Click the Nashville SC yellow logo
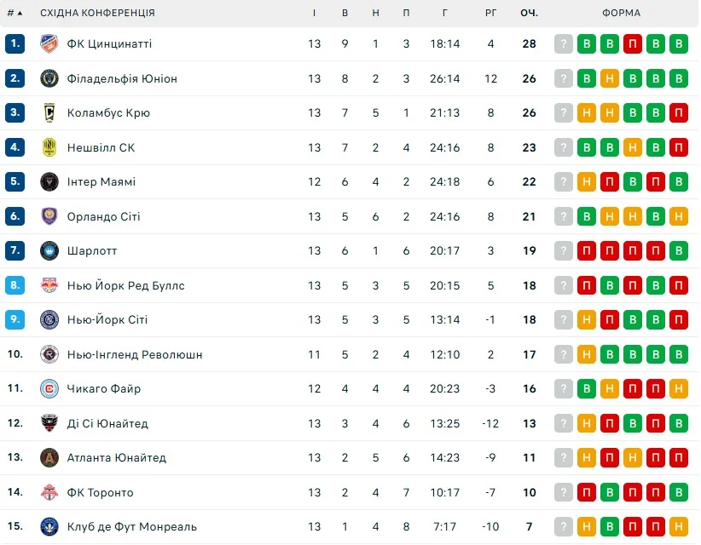This screenshot has width=701, height=545. [x=49, y=147]
